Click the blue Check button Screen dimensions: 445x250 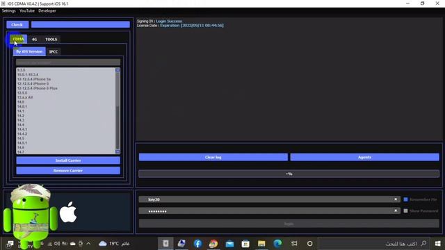tap(17, 25)
